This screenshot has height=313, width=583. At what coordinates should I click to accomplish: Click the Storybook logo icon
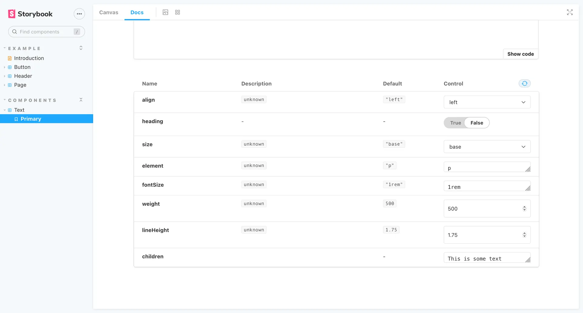12,14
